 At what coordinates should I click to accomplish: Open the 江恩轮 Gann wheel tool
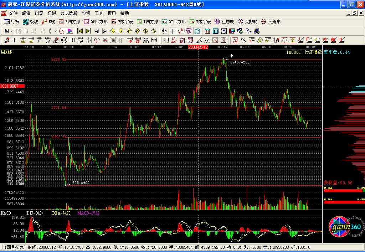(x=224, y=22)
